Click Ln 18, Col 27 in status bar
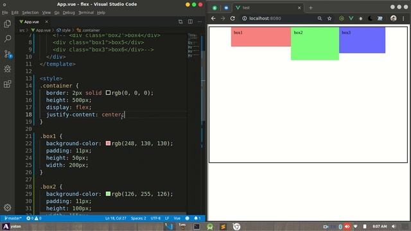The height and width of the screenshot is (231, 411). 116,218
